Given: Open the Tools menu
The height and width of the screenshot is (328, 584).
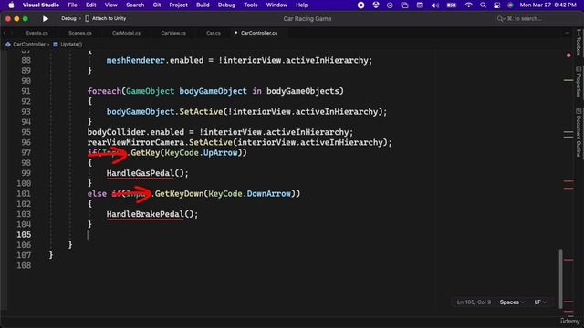Looking at the screenshot, I should pyautogui.click(x=251, y=5).
